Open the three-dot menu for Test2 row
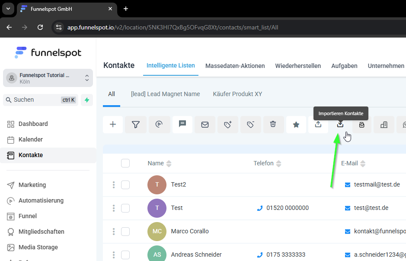The image size is (406, 261). [x=114, y=185]
